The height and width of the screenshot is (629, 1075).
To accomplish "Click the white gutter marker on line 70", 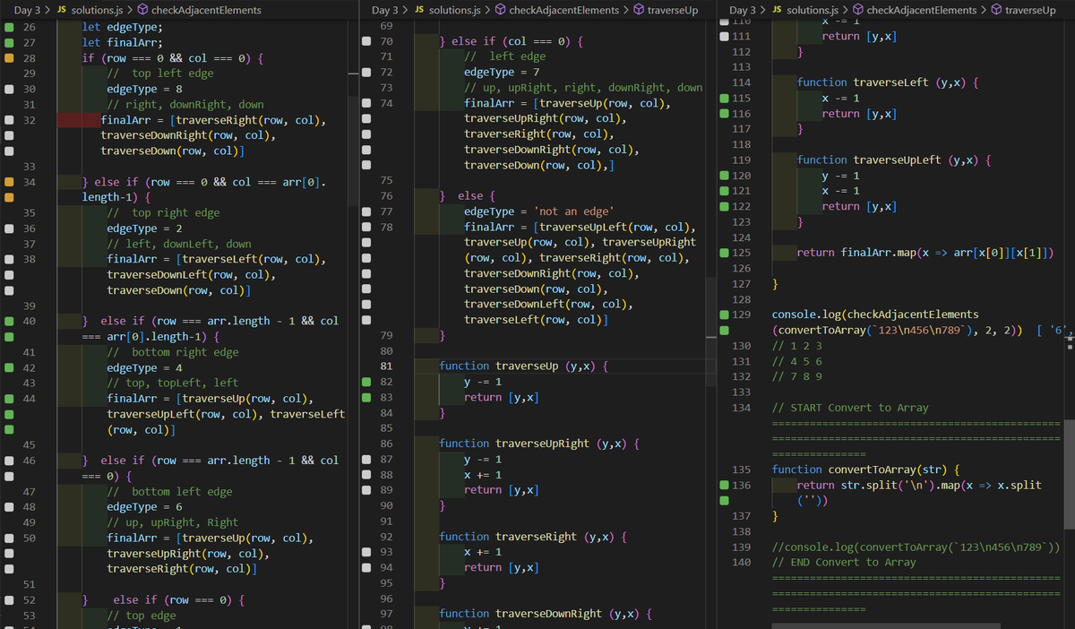I will 365,41.
